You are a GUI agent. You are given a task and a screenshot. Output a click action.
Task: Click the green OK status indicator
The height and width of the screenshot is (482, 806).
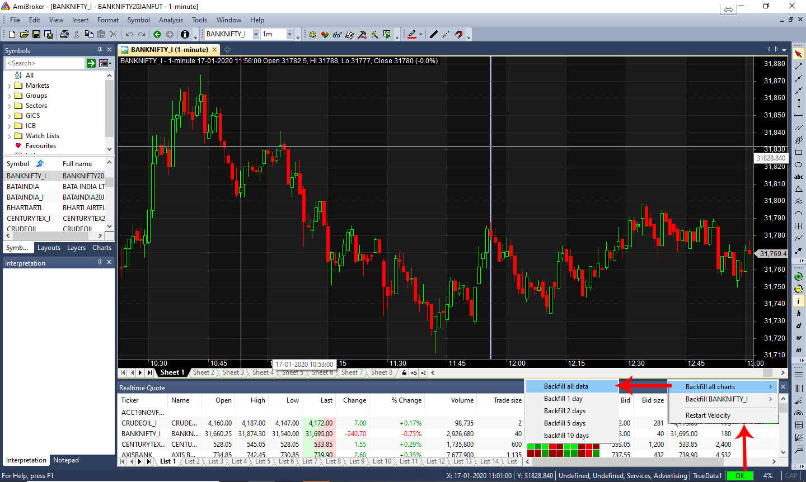click(x=740, y=476)
